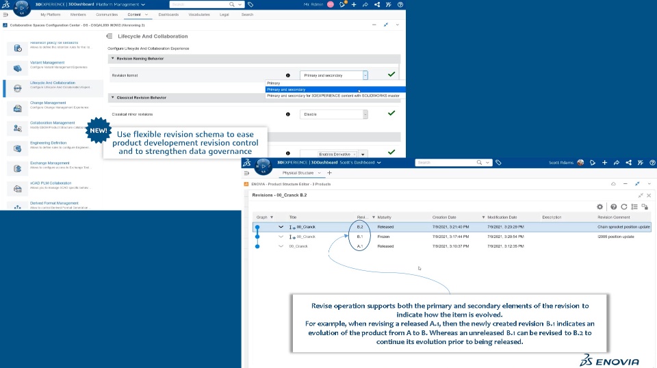Open help in Platform Management top bar
657x368 pixels.
point(400,5)
